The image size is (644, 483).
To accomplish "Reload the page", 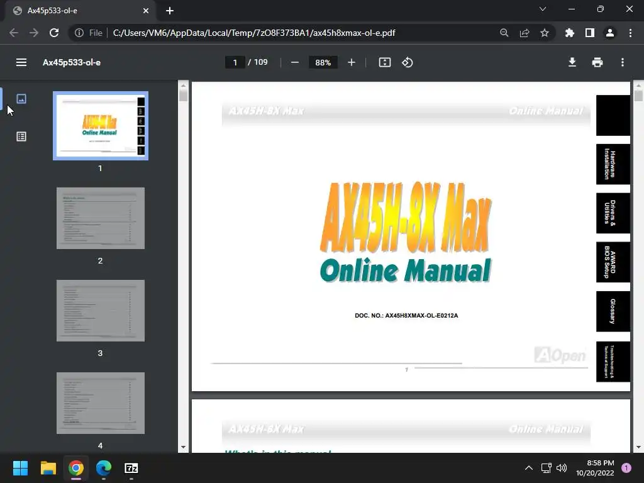I will (x=54, y=33).
